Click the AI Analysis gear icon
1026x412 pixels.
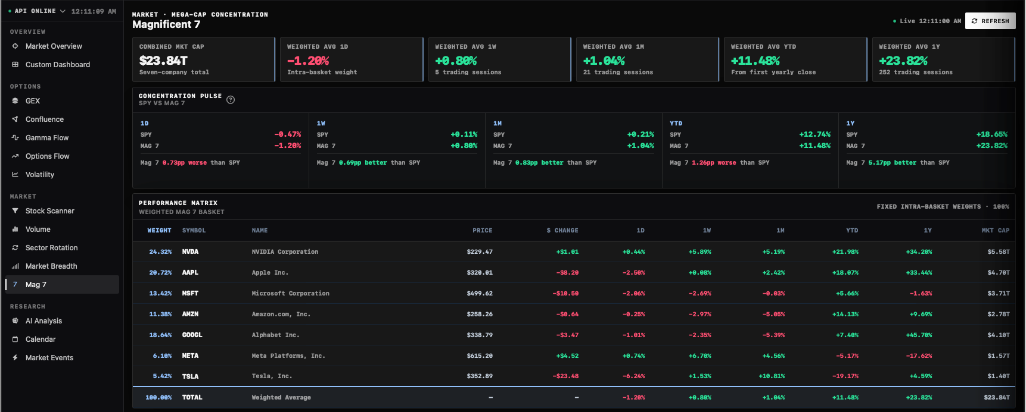coord(15,321)
